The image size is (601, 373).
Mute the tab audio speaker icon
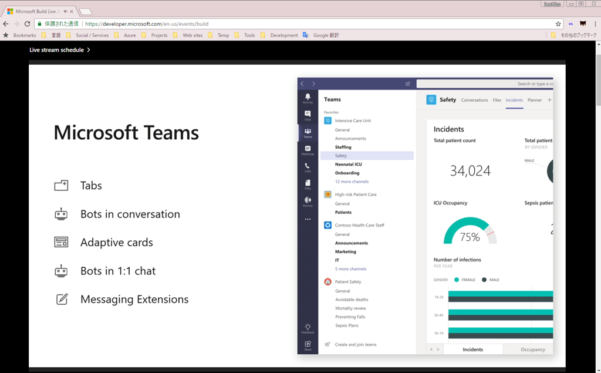tap(65, 11)
